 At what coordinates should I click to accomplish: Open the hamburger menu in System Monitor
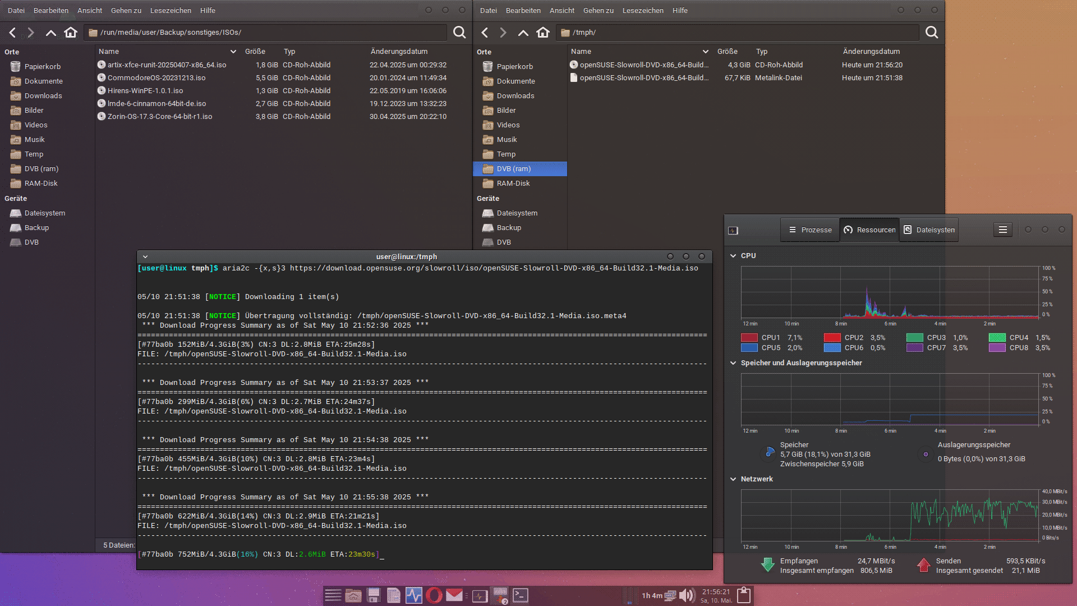pyautogui.click(x=1002, y=229)
